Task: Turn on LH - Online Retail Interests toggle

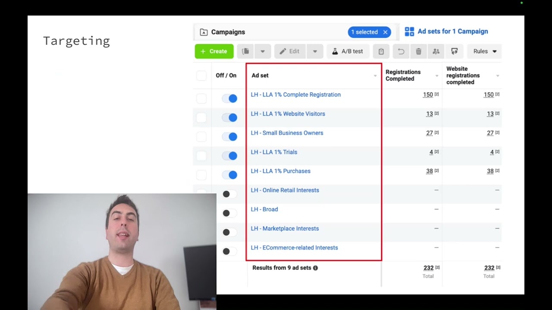Action: (x=229, y=194)
